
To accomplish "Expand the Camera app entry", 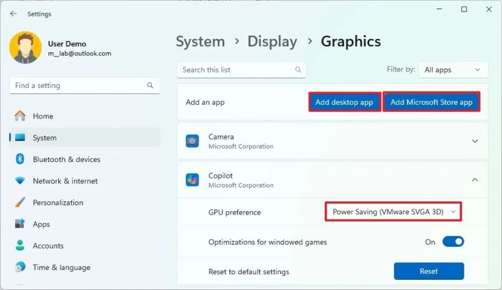I will click(475, 141).
